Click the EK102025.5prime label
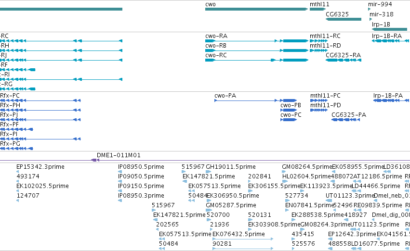Viewport: 410px width, 251px height. click(x=42, y=186)
